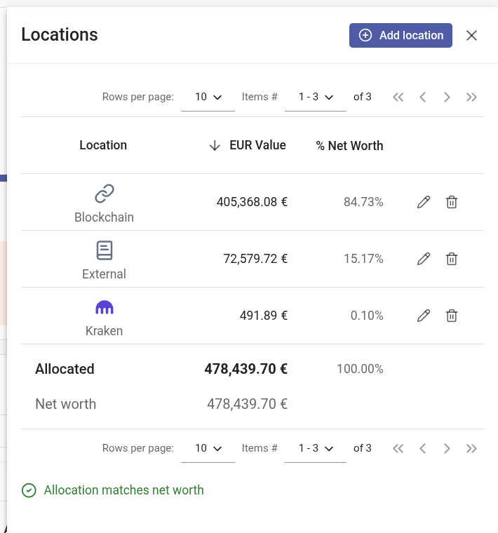Sort by the Location column header
498x533 pixels.
(x=103, y=145)
